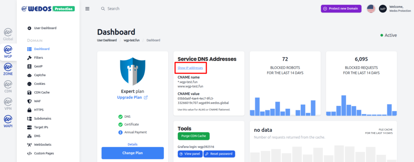Click the Change Plan button

(133, 153)
